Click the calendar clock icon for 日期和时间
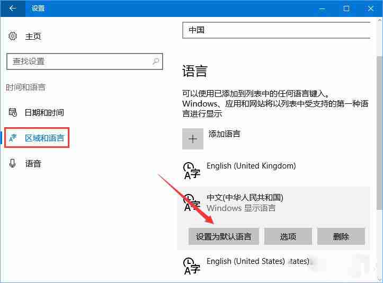 tap(13, 112)
